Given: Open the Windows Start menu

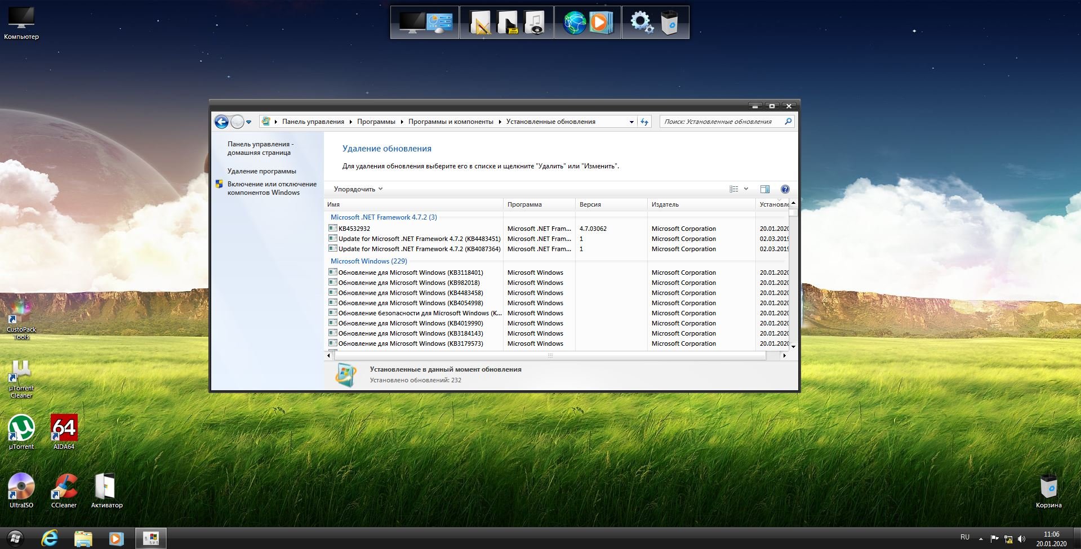Looking at the screenshot, I should click(15, 538).
